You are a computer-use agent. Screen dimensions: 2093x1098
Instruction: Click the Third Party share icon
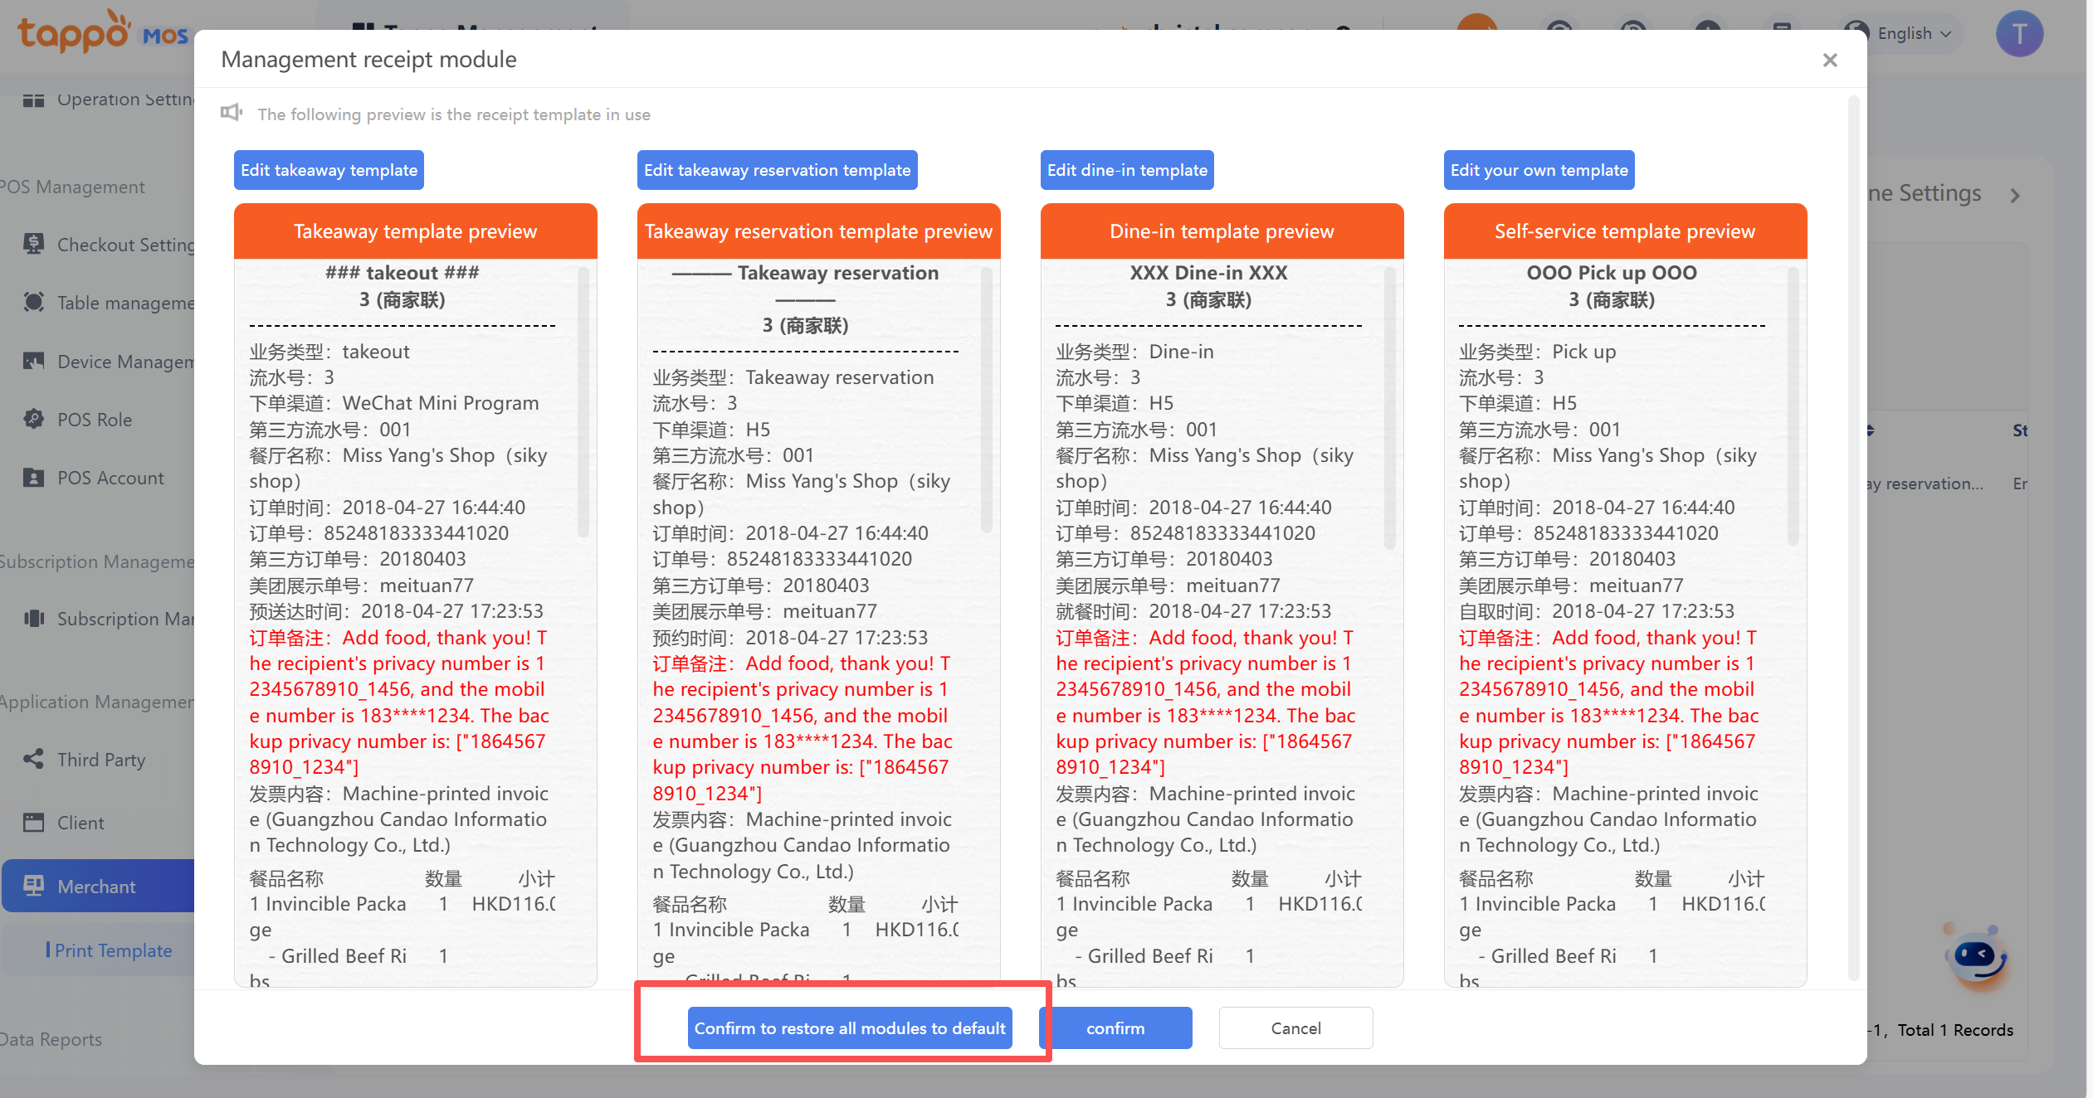point(33,760)
